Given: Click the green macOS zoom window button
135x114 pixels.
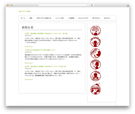Looking at the screenshot, I should 12,5.
